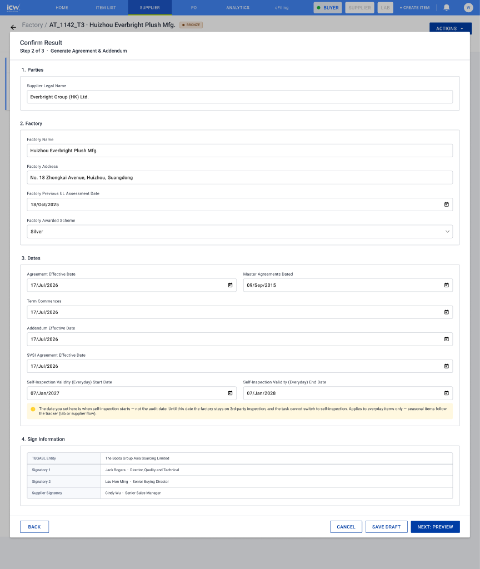480x569 pixels.
Task: Click 'Signatory 2' row label
Action: 41,482
